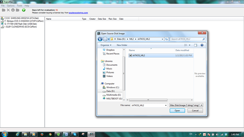Viewport: 244px width, 137px height.
Task: Select the iATKOS_ML2 file in the list
Action: [161, 55]
